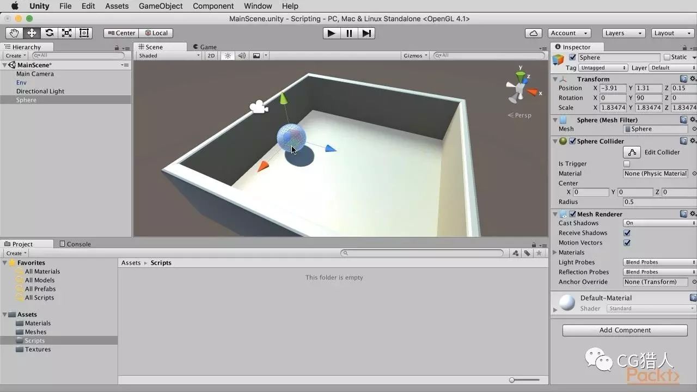Viewport: 697px width, 392px height.
Task: Enable Is Trigger checkbox
Action: tap(627, 164)
